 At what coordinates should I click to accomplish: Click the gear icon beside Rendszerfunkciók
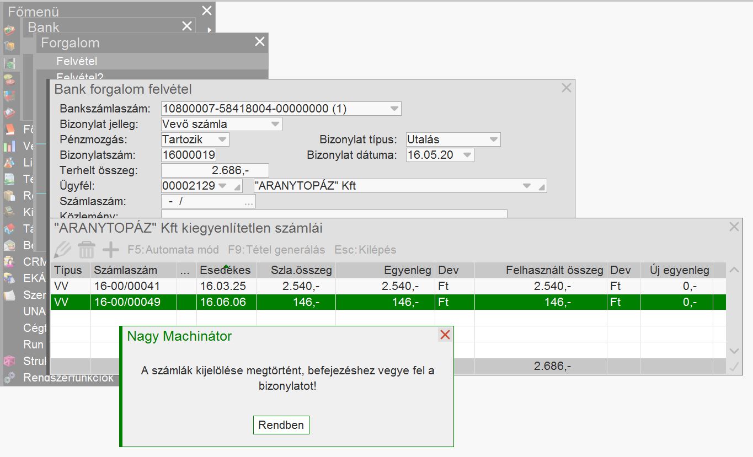(9, 378)
